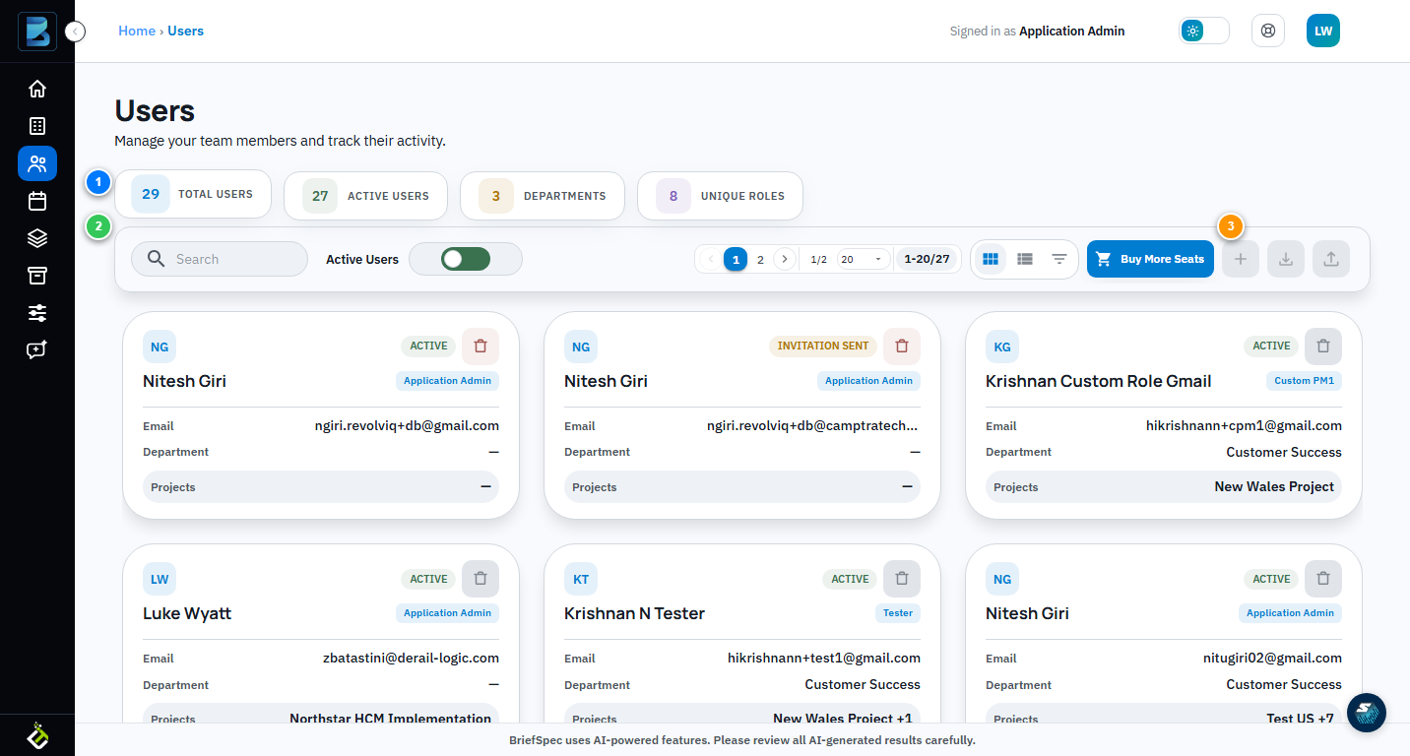The image size is (1410, 756).
Task: Click the Total Users stat card
Action: 193,194
